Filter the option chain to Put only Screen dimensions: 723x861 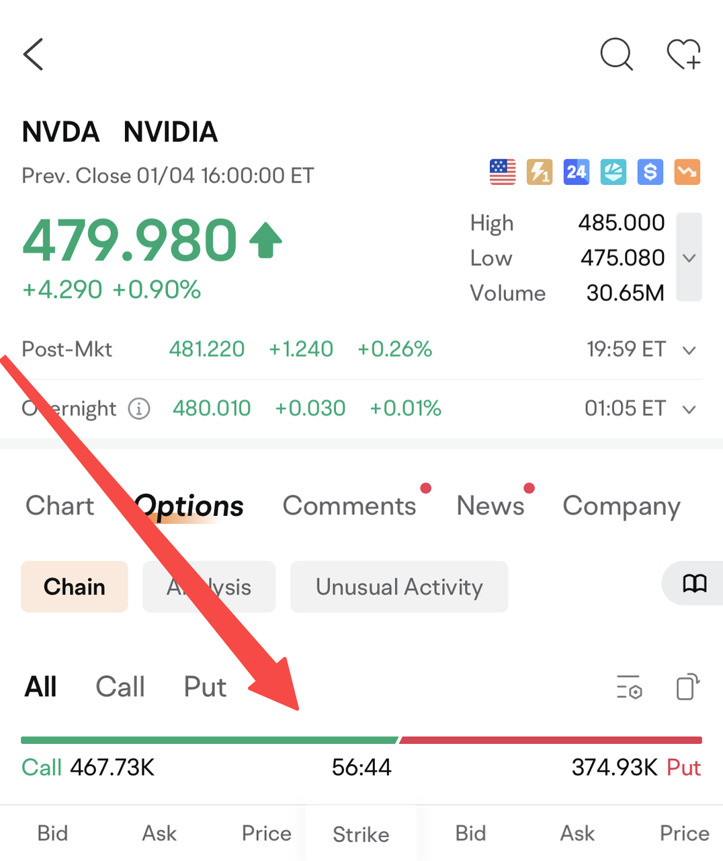205,687
